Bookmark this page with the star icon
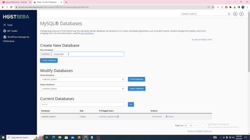Image resolution: width=250 pixels, height=140 pixels. [212, 7]
